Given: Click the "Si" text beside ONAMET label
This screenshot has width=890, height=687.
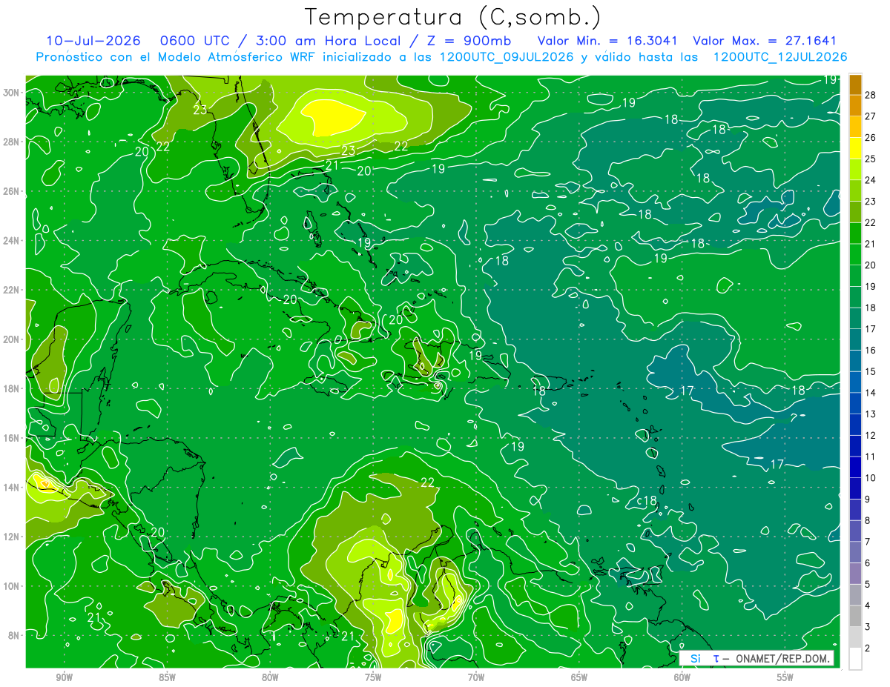Looking at the screenshot, I should coord(695,659).
